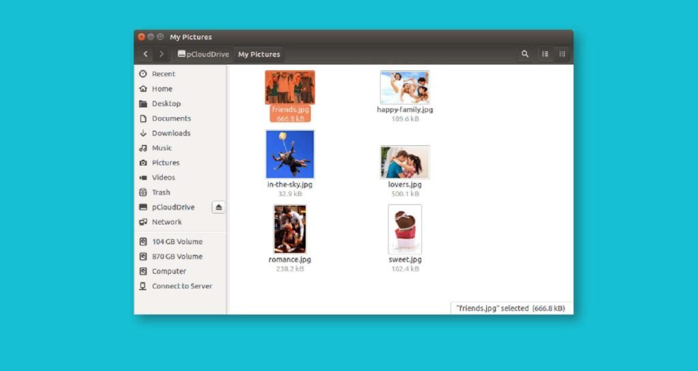Click the happy-family.jpg file name
698x371 pixels.
(x=405, y=110)
